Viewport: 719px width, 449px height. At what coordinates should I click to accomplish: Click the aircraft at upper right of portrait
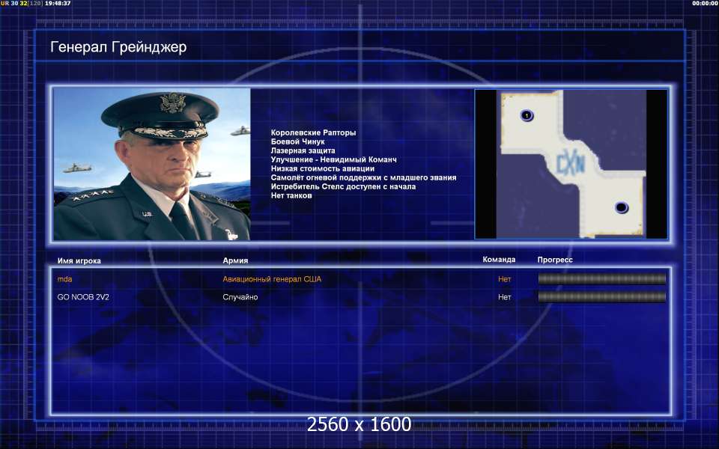[240, 131]
